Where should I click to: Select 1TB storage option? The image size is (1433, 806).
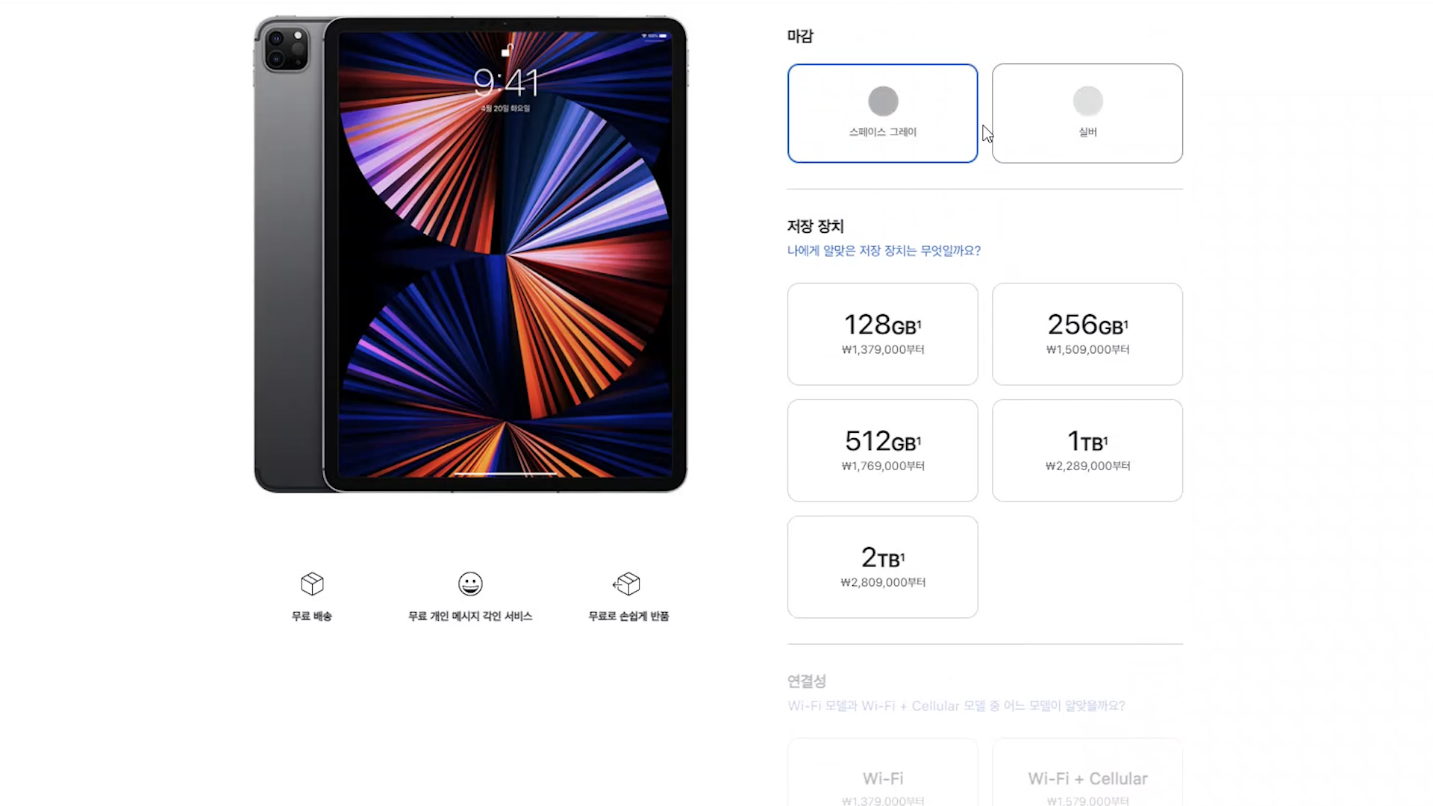click(1087, 450)
